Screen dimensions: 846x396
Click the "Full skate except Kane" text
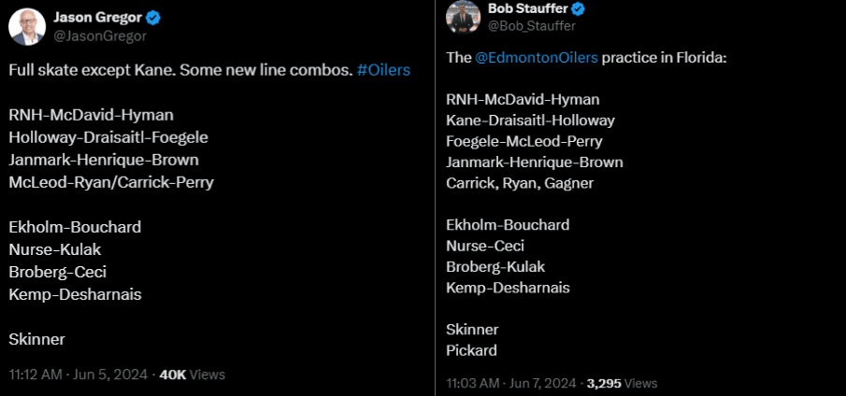pyautogui.click(x=94, y=70)
